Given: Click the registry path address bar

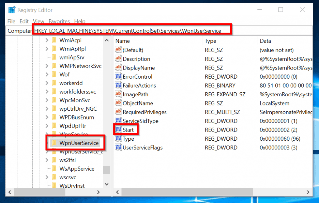Looking at the screenshot, I should (159, 31).
